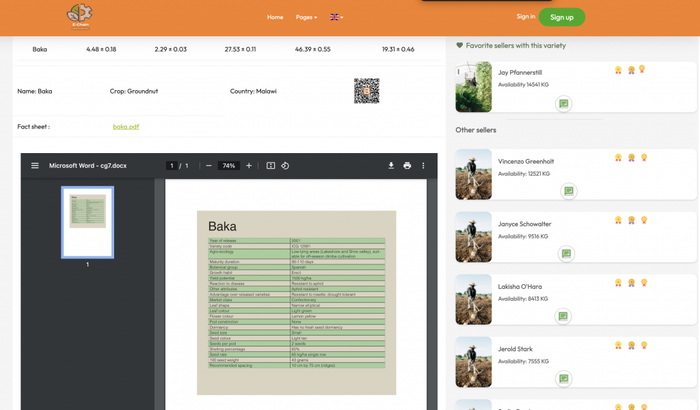
Task: Click the Sign in link
Action: pos(526,16)
